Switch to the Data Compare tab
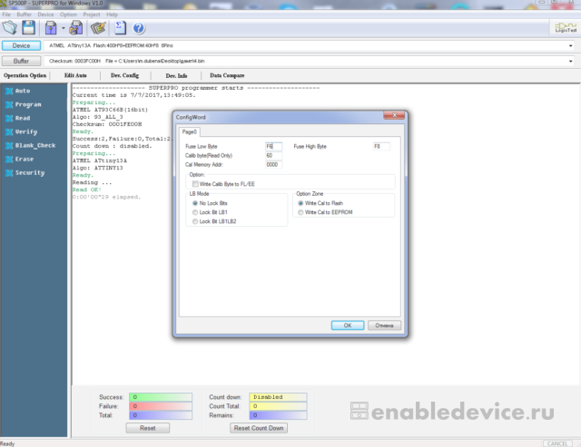Viewport: 581px width, 447px height. 227,75
